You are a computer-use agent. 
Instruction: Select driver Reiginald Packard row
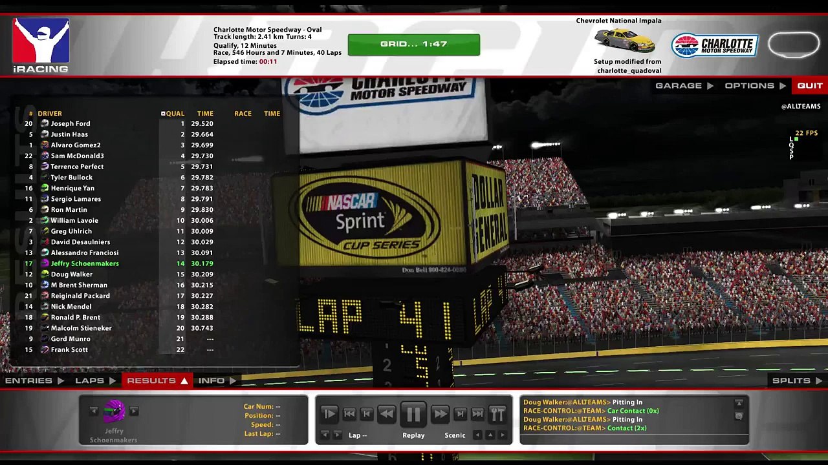coord(120,296)
